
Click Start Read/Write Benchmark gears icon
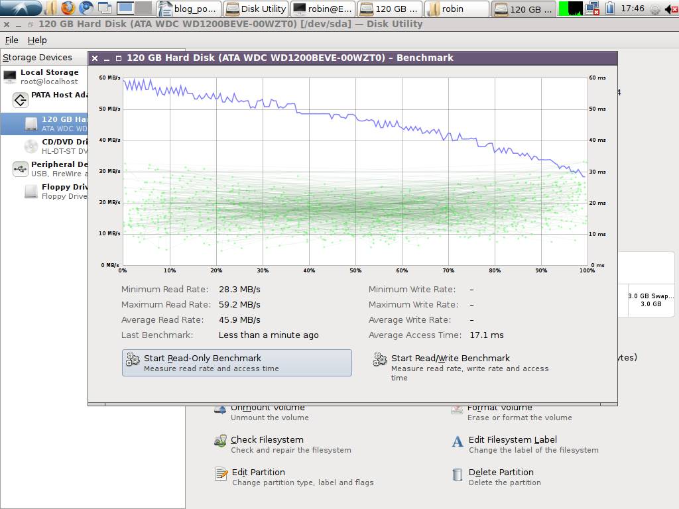380,360
